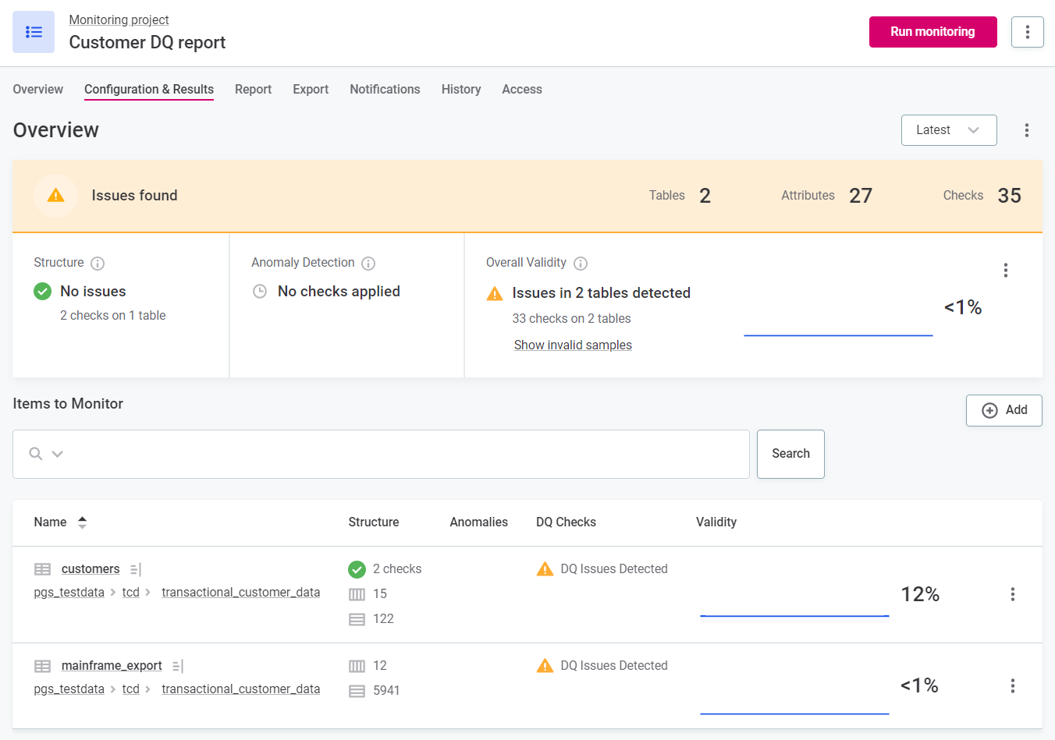Click the info icon next to Overall Validity
1055x740 pixels.
(x=581, y=264)
